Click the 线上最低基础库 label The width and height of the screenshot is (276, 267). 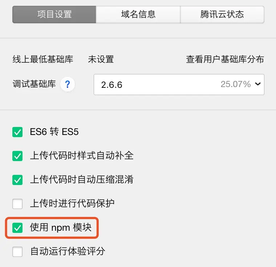[x=43, y=59]
